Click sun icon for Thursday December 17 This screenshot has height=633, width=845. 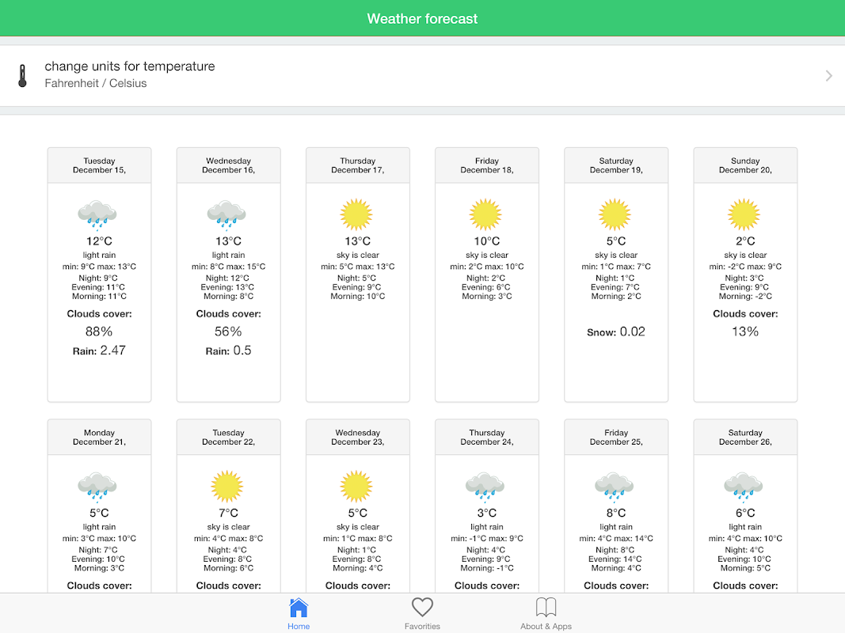(356, 214)
